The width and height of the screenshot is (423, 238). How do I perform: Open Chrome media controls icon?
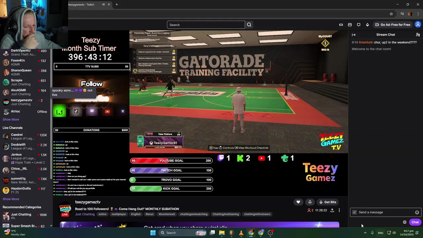click(x=402, y=14)
